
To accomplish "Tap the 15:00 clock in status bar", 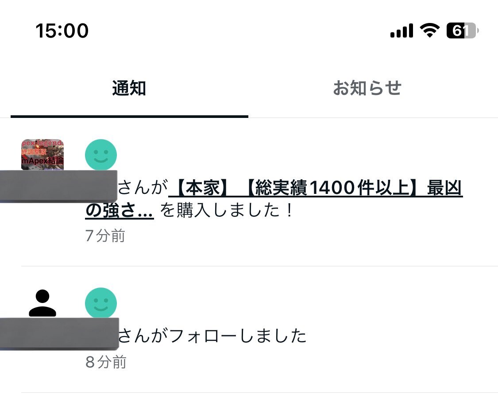I will pyautogui.click(x=62, y=31).
